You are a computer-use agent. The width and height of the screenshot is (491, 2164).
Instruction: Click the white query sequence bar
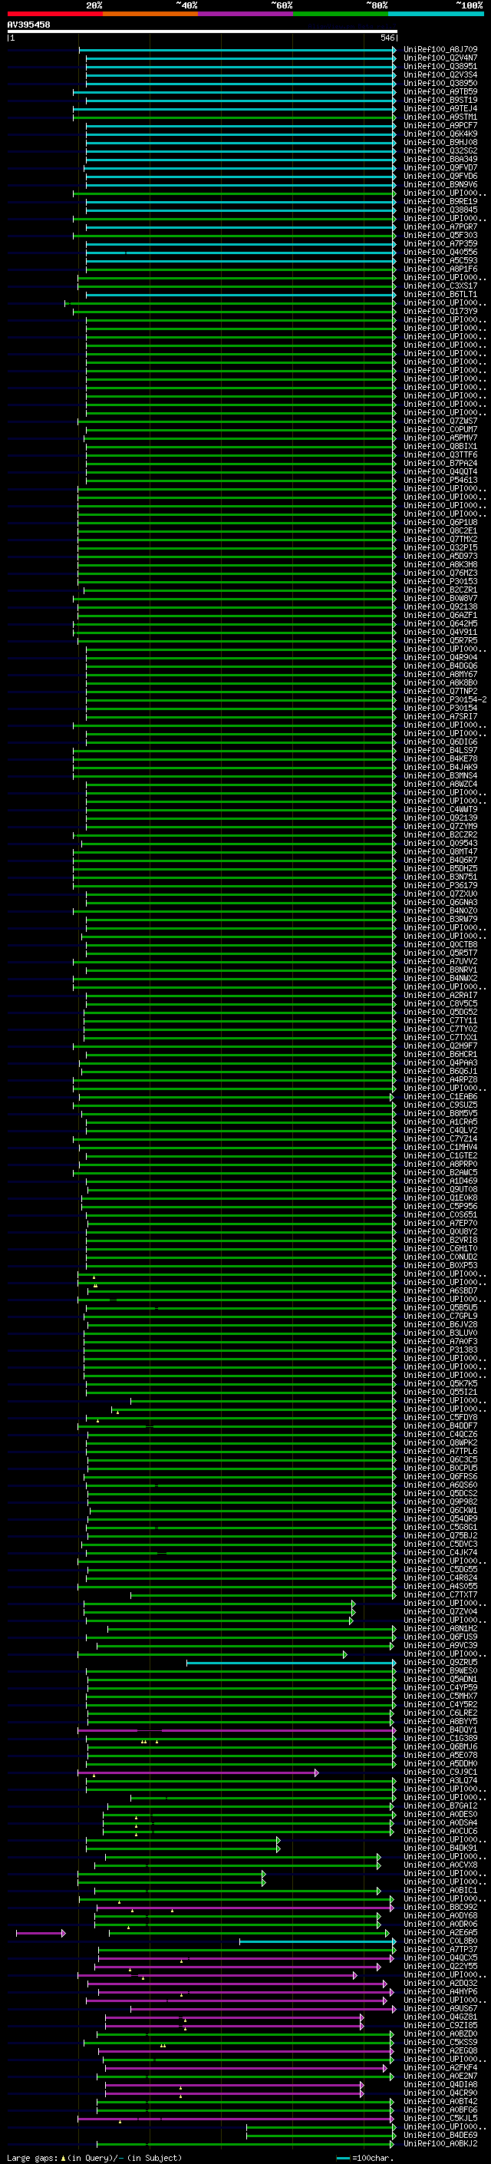[202, 32]
